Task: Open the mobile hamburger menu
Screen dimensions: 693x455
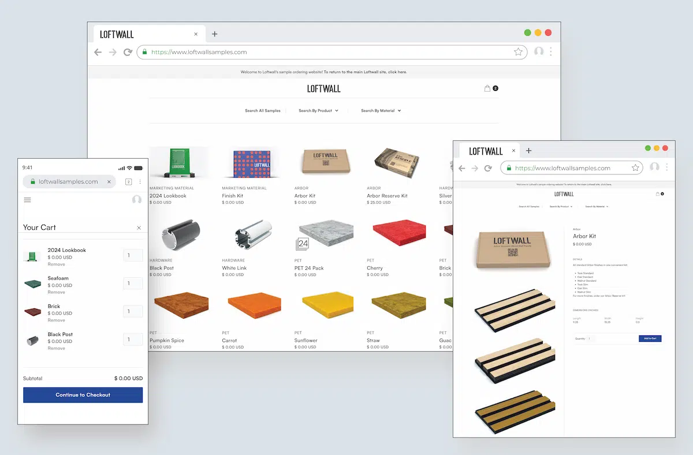Action: point(27,200)
